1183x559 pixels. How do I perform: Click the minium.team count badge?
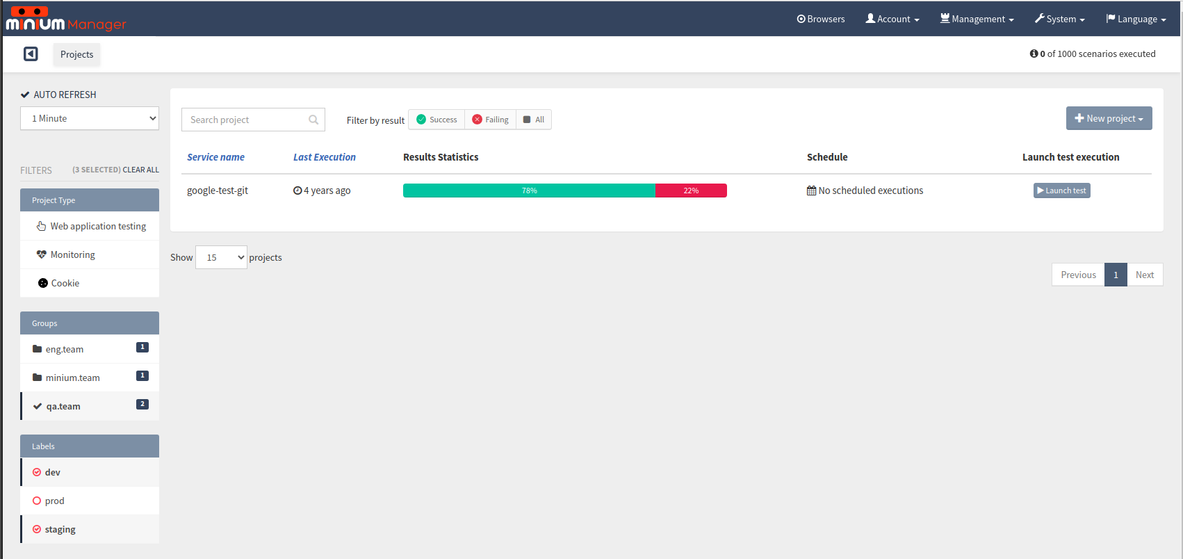coord(142,375)
